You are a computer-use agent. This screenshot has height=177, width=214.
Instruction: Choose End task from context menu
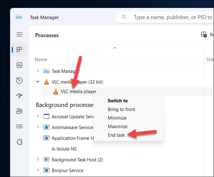[x=116, y=135]
